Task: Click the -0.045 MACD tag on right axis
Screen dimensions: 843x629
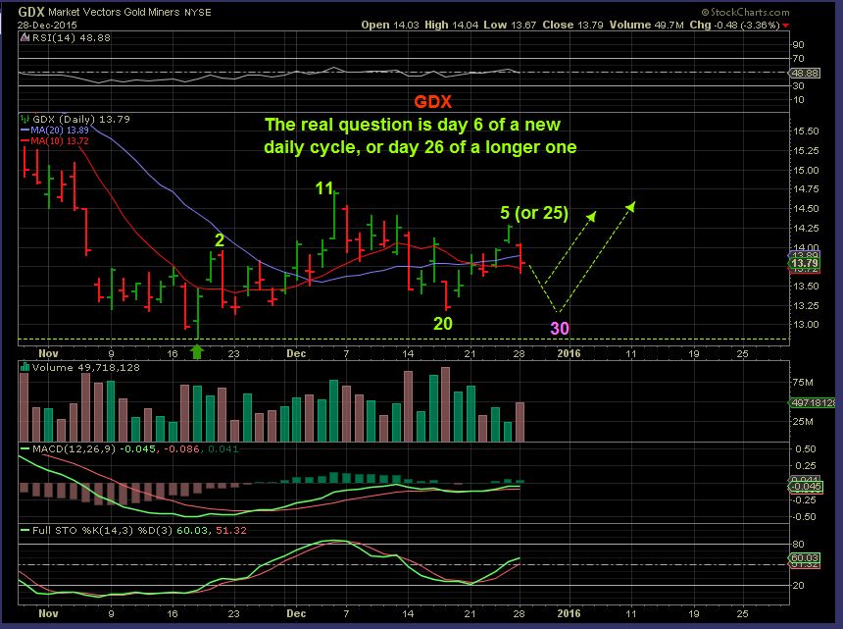Action: click(805, 487)
